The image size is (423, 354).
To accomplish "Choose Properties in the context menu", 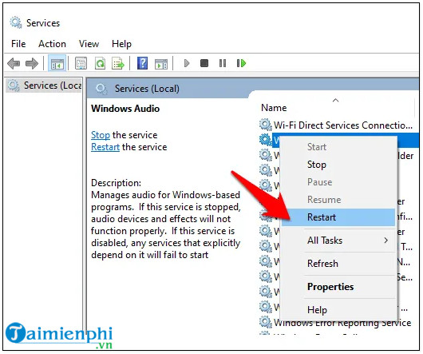I will click(x=338, y=287).
